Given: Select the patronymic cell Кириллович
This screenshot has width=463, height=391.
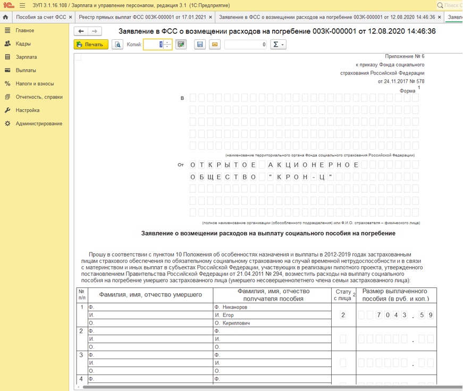Looking at the screenshot, I should (x=272, y=323).
